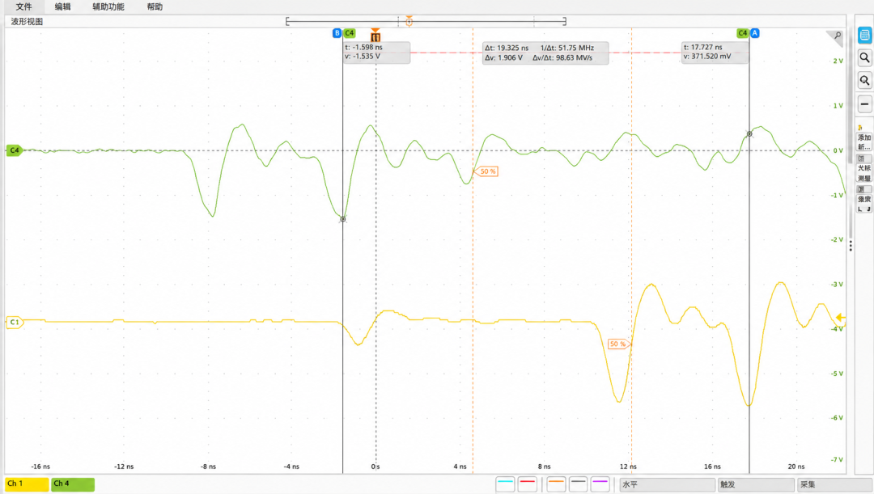Open the 触发 (Trigger) settings badge
Image resolution: width=874 pixels, height=494 pixels.
[x=756, y=484]
